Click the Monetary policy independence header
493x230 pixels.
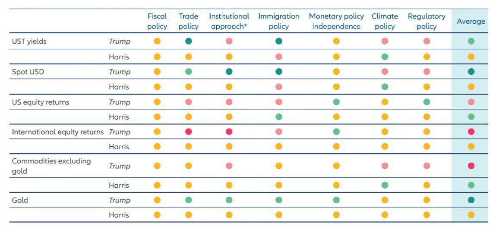pyautogui.click(x=336, y=21)
